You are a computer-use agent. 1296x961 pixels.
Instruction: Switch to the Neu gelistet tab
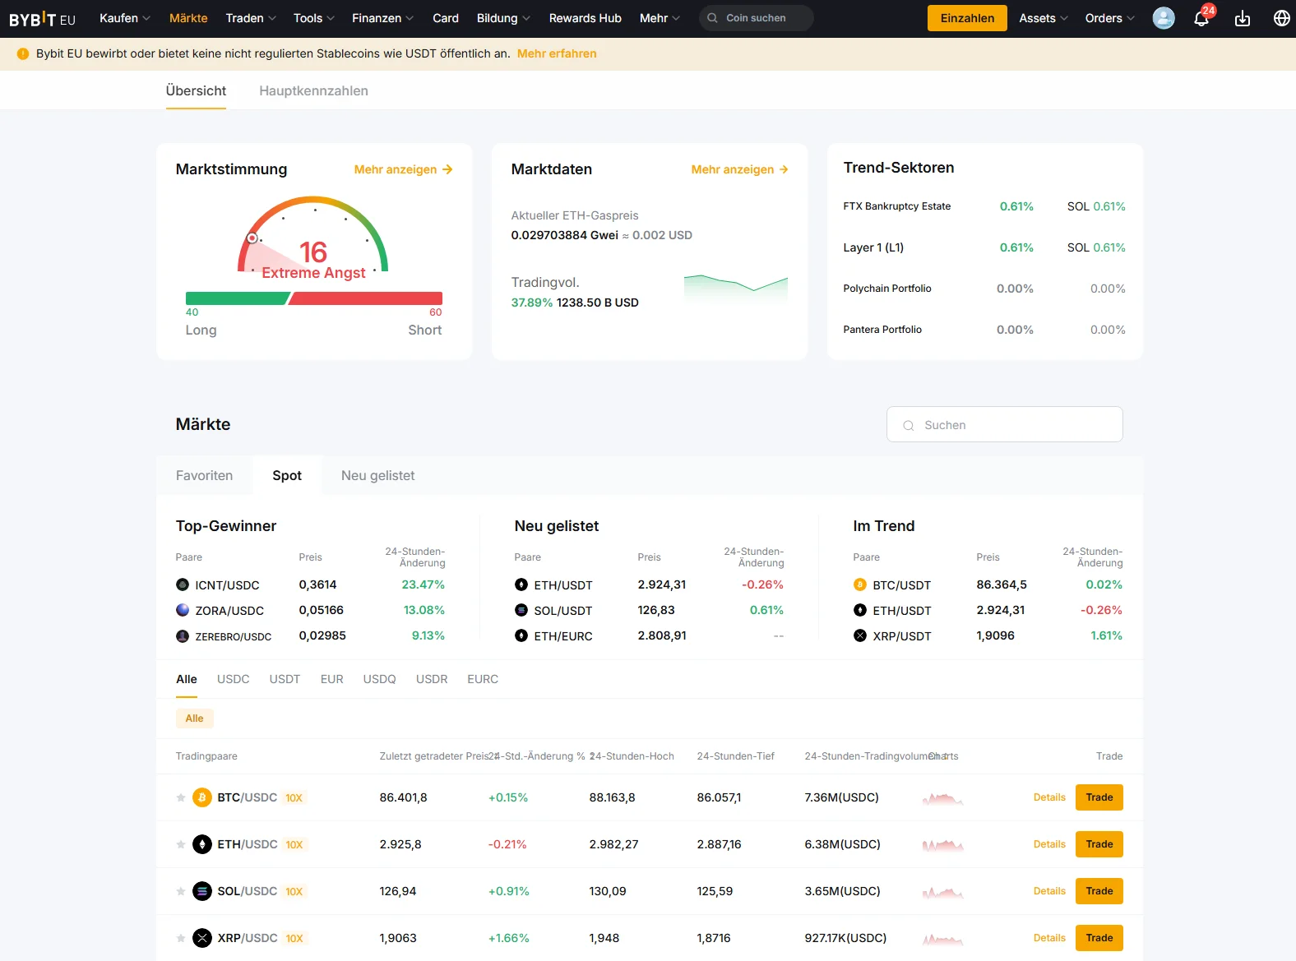377,475
